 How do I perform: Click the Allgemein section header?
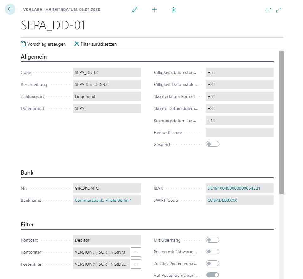(34, 56)
